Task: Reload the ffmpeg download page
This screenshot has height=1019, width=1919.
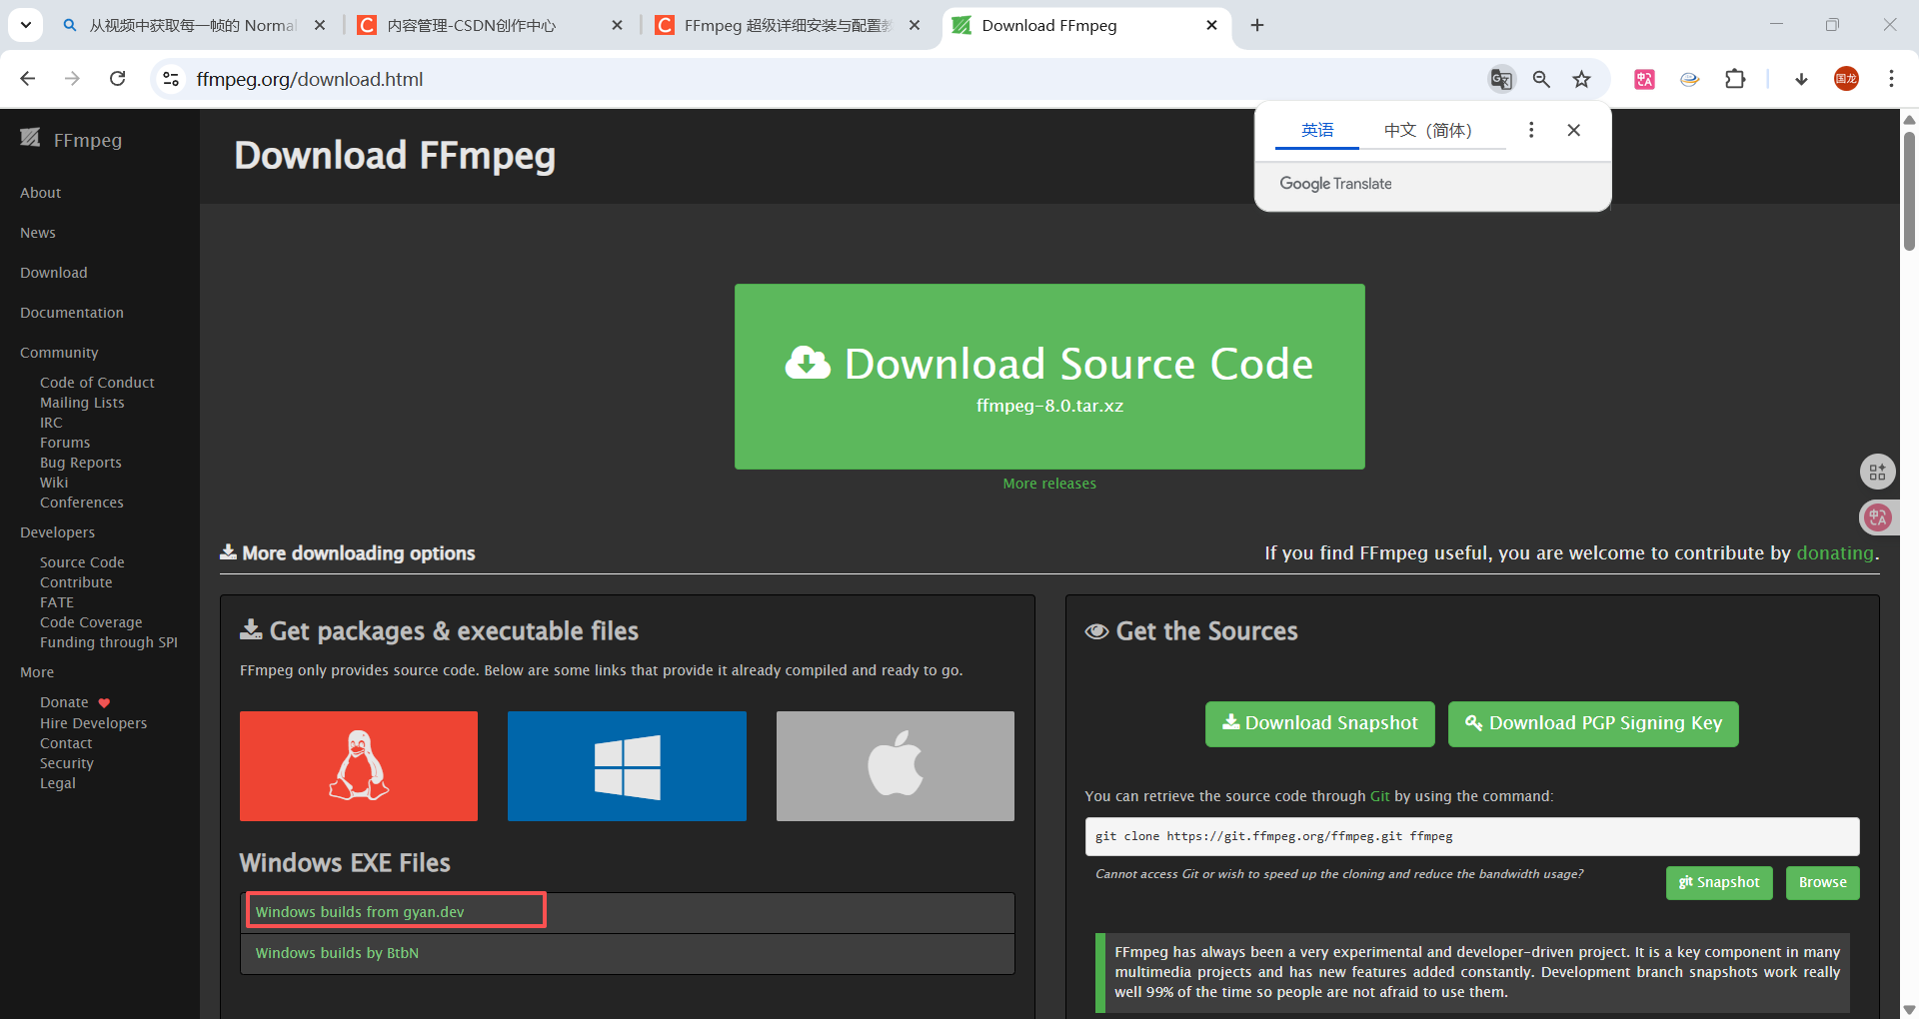Action: pos(117,79)
